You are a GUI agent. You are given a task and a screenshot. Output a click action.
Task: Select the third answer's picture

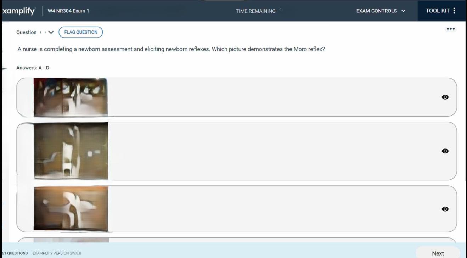coord(71,208)
